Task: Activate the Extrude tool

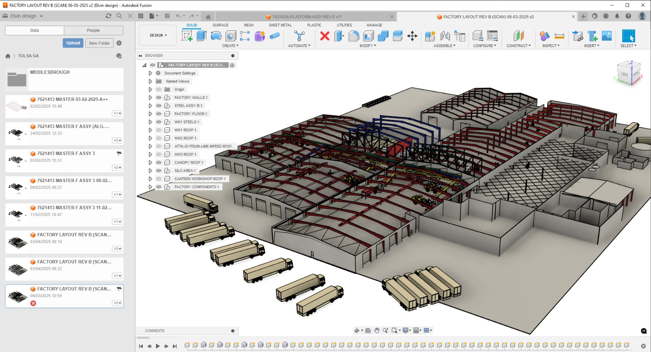Action: 201,36
